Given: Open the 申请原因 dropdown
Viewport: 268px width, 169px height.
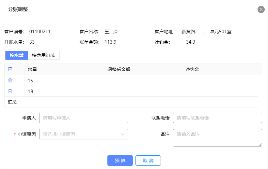Looking at the screenshot, I should pos(84,134).
